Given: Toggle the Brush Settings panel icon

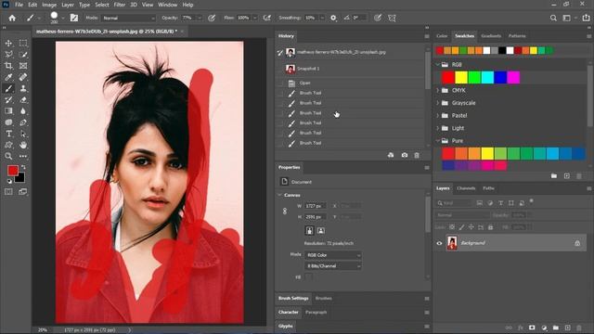Looking at the screenshot, I should click(x=74, y=18).
